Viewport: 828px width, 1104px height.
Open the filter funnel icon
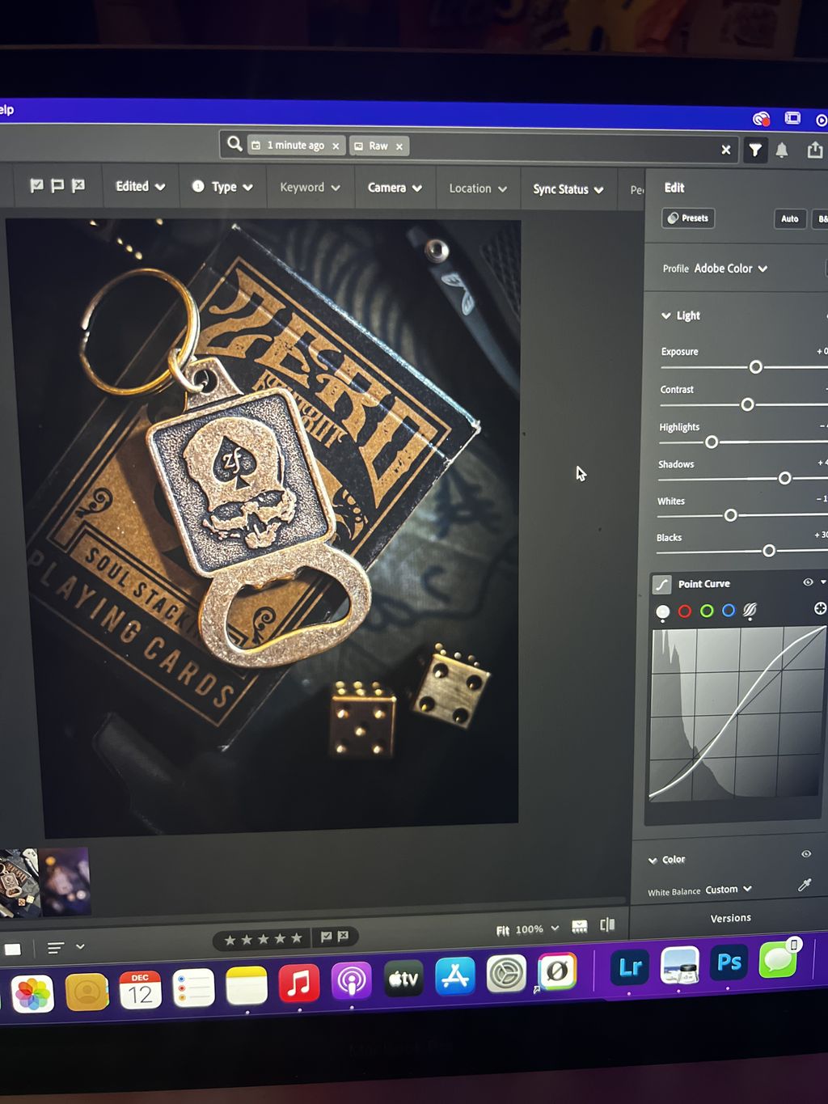tap(754, 150)
